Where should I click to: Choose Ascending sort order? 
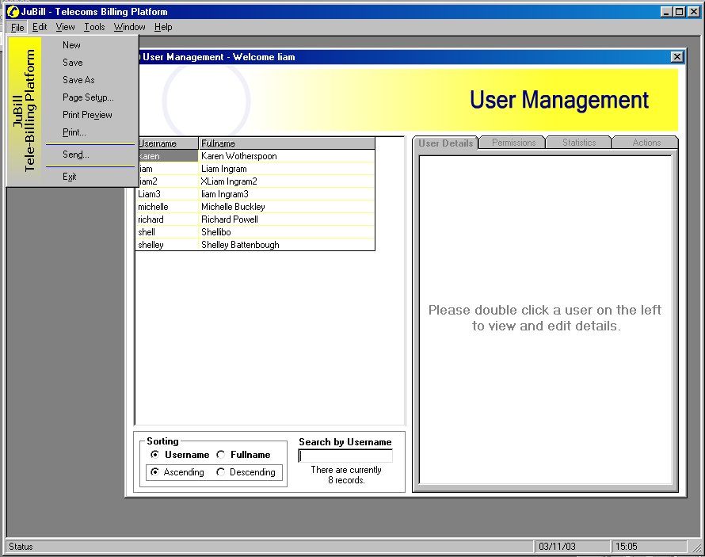[154, 472]
